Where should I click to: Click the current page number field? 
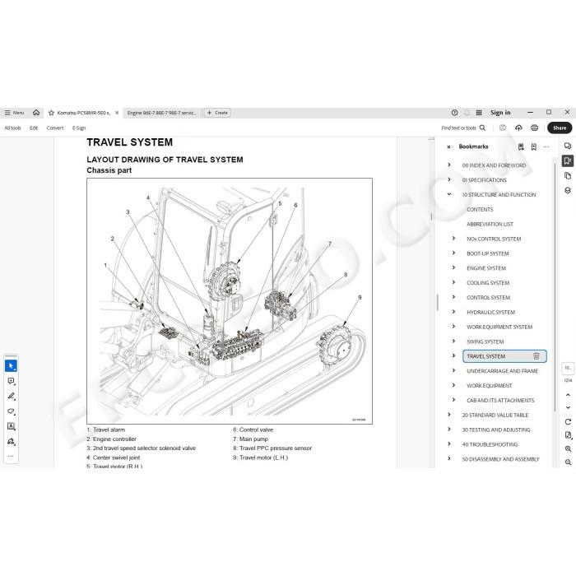[568, 368]
